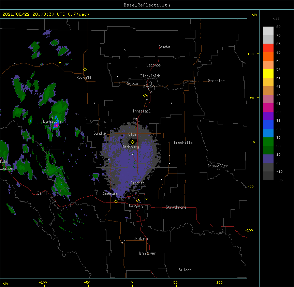
Task: Click the yellow station marker above RockyMH
Action: 85,70
